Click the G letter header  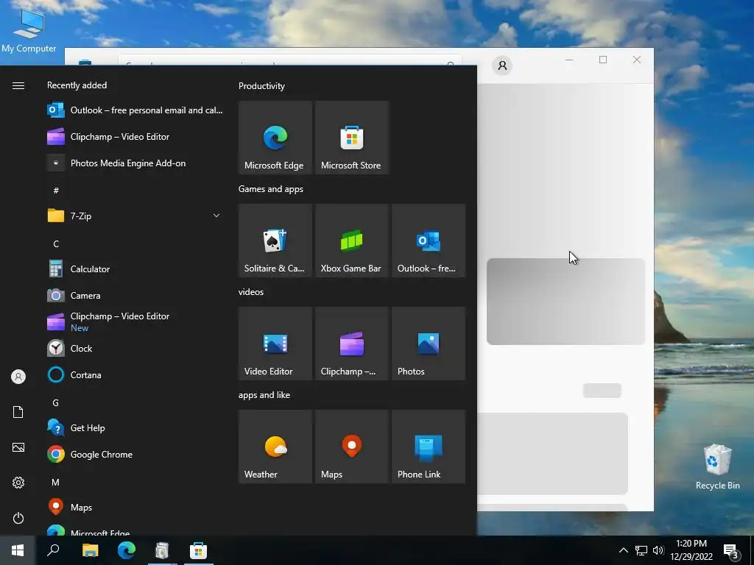(56, 403)
